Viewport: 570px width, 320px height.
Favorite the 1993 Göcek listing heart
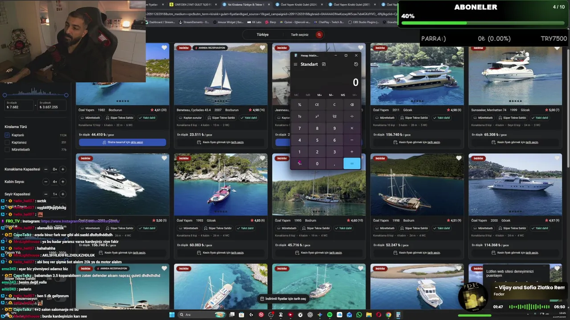tap(262, 158)
